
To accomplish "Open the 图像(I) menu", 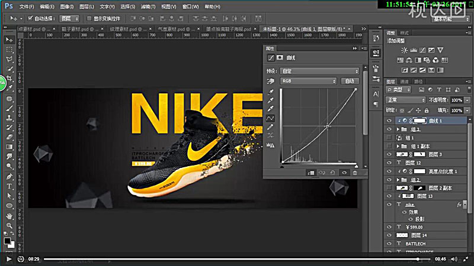I will [67, 7].
